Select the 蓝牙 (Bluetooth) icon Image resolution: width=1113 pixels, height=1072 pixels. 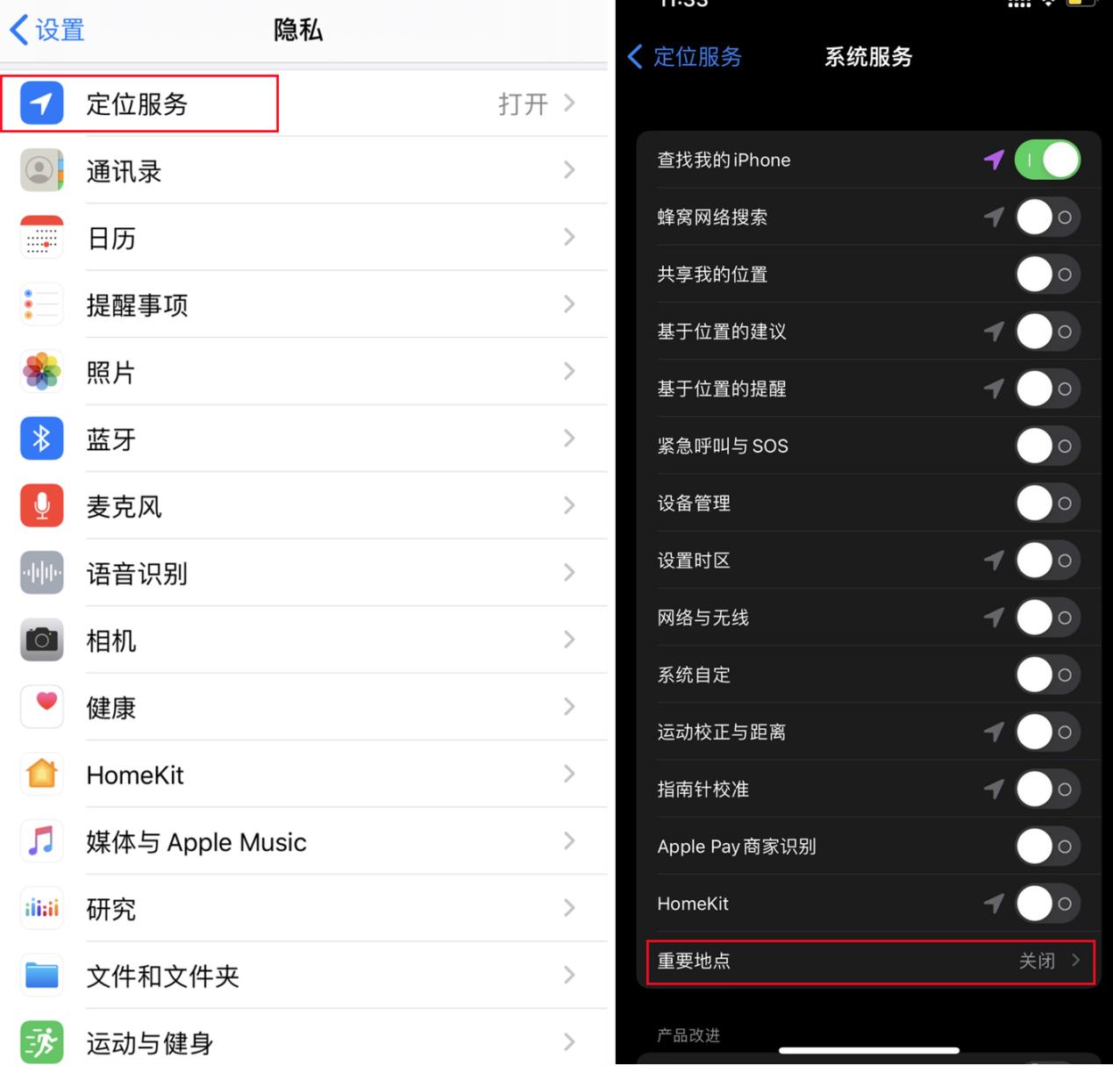41,439
